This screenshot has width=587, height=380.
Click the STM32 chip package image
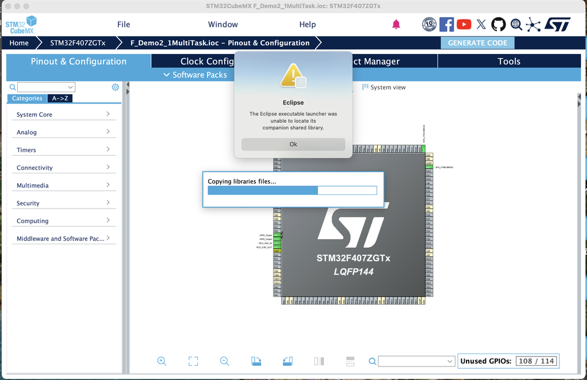pyautogui.click(x=353, y=224)
